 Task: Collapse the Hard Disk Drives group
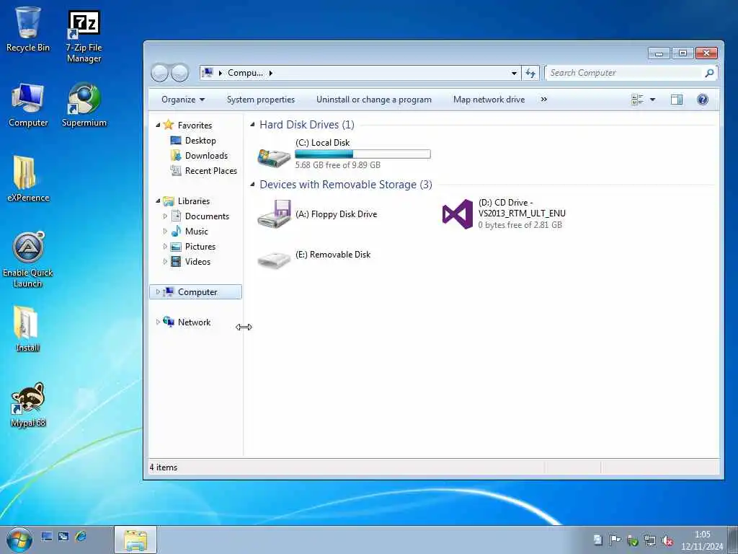(253, 125)
